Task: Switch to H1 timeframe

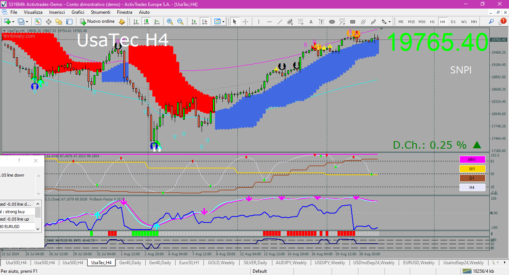Action: click(x=432, y=22)
